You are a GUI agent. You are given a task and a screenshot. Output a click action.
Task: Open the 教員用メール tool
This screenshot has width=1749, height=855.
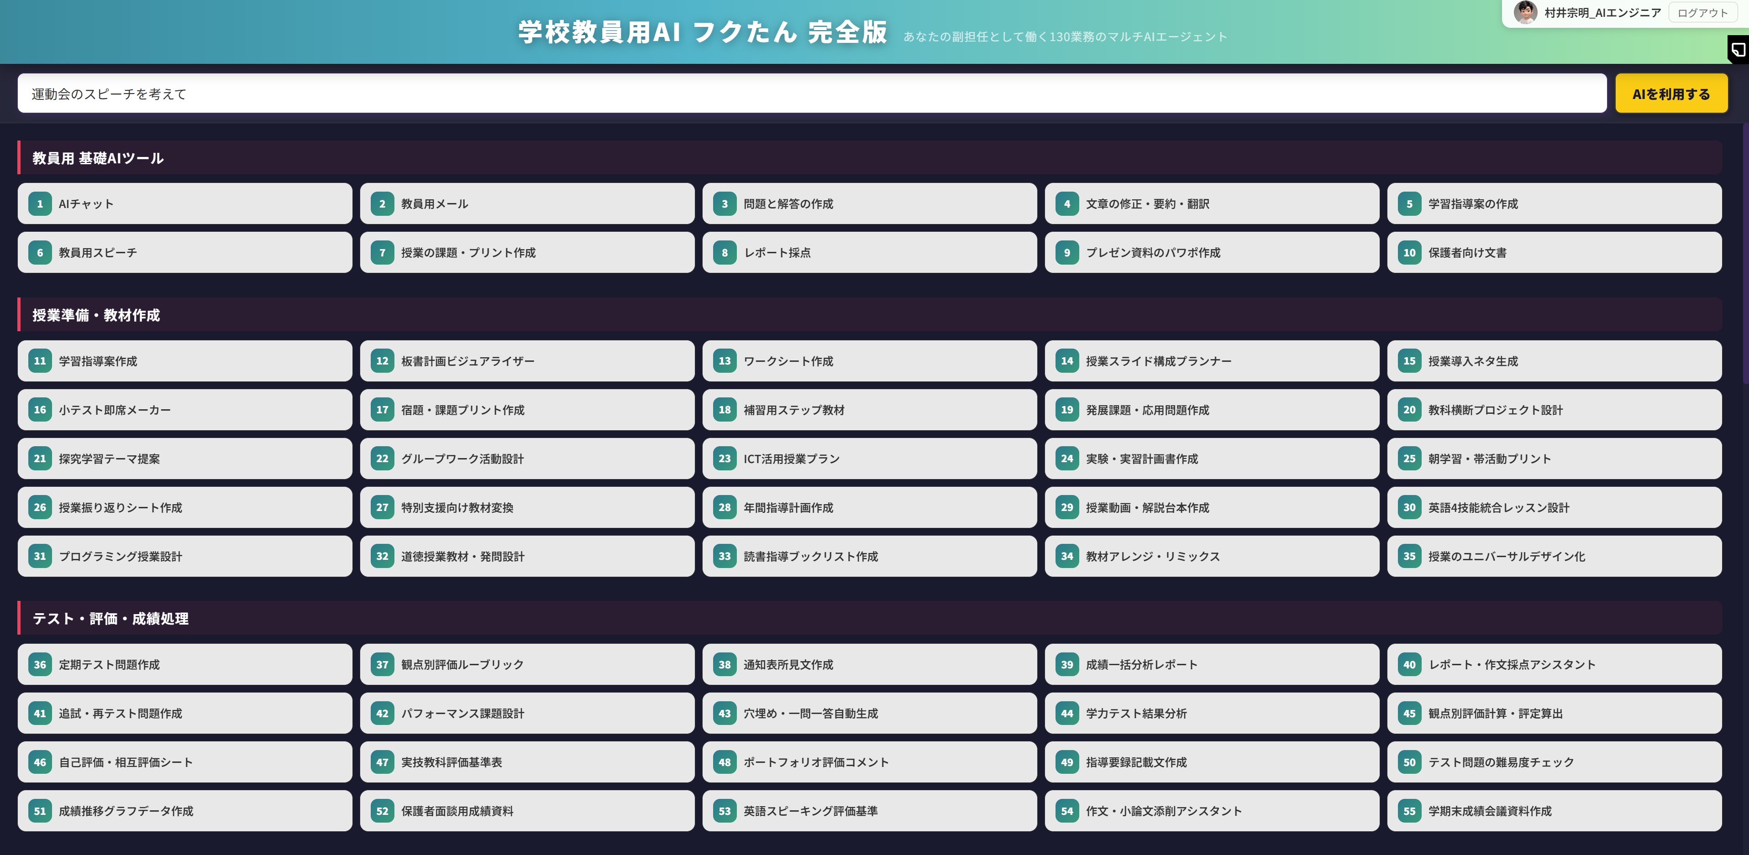coord(527,203)
